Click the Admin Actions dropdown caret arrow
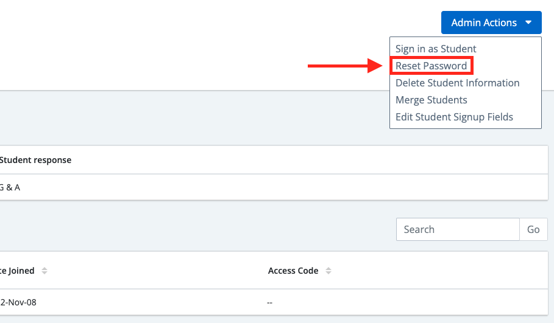The width and height of the screenshot is (554, 323). 528,23
